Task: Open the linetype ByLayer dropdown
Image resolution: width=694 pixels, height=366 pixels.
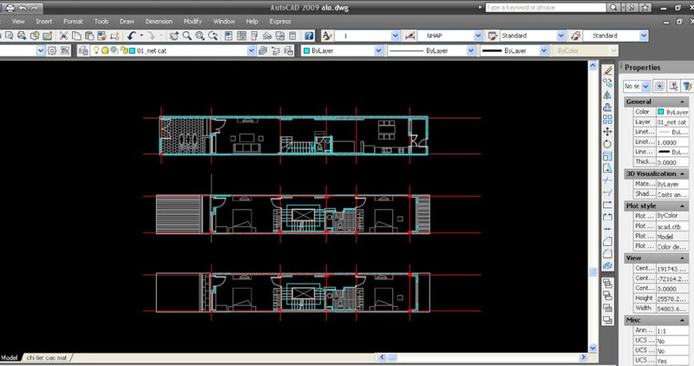Action: [x=470, y=51]
